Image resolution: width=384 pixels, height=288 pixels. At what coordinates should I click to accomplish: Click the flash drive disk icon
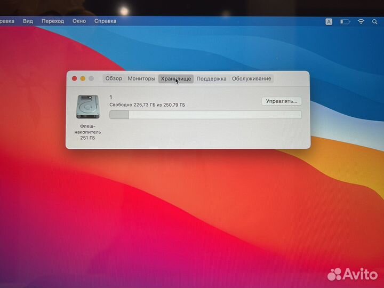87,107
